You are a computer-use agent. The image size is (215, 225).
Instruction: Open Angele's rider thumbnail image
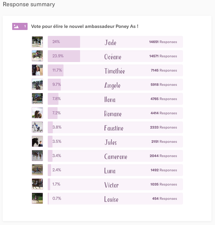point(37,84)
